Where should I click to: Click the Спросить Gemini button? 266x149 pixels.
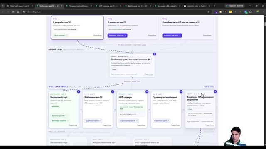coord(234,6)
